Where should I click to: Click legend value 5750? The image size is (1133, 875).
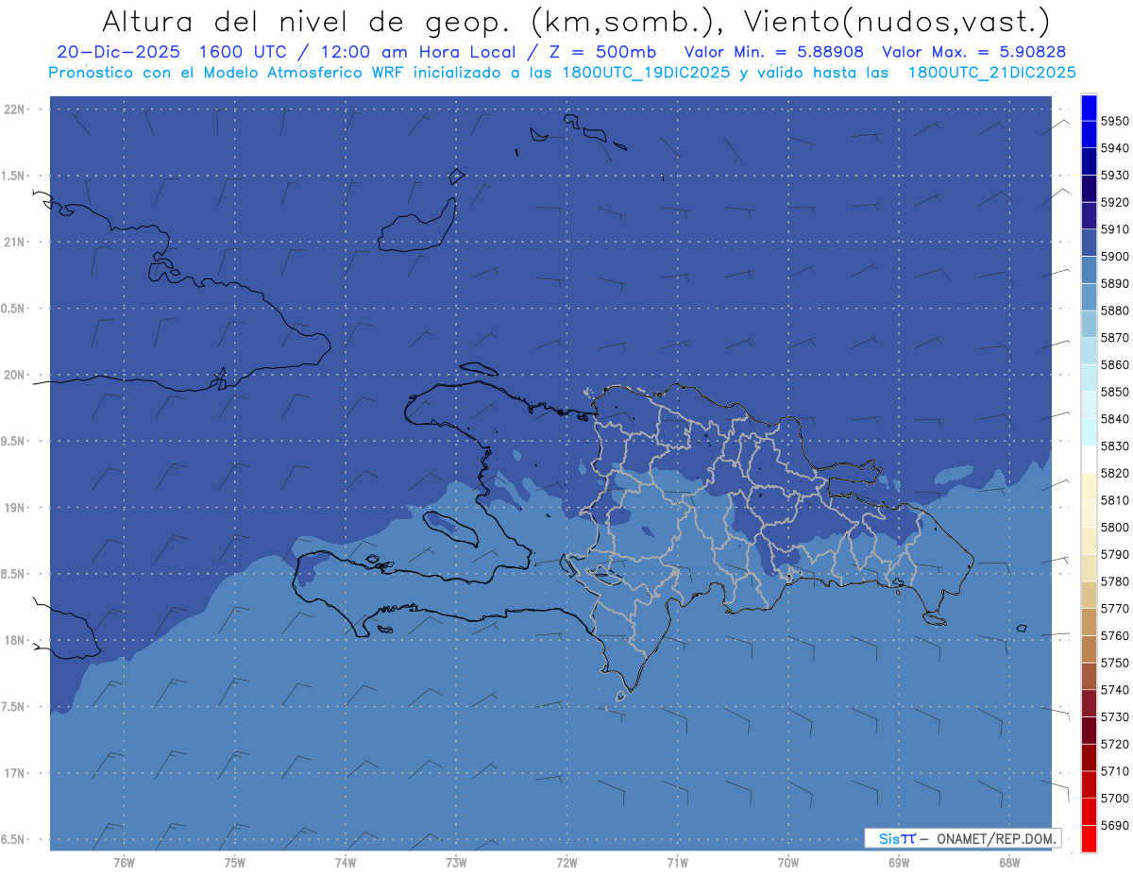tap(1114, 663)
